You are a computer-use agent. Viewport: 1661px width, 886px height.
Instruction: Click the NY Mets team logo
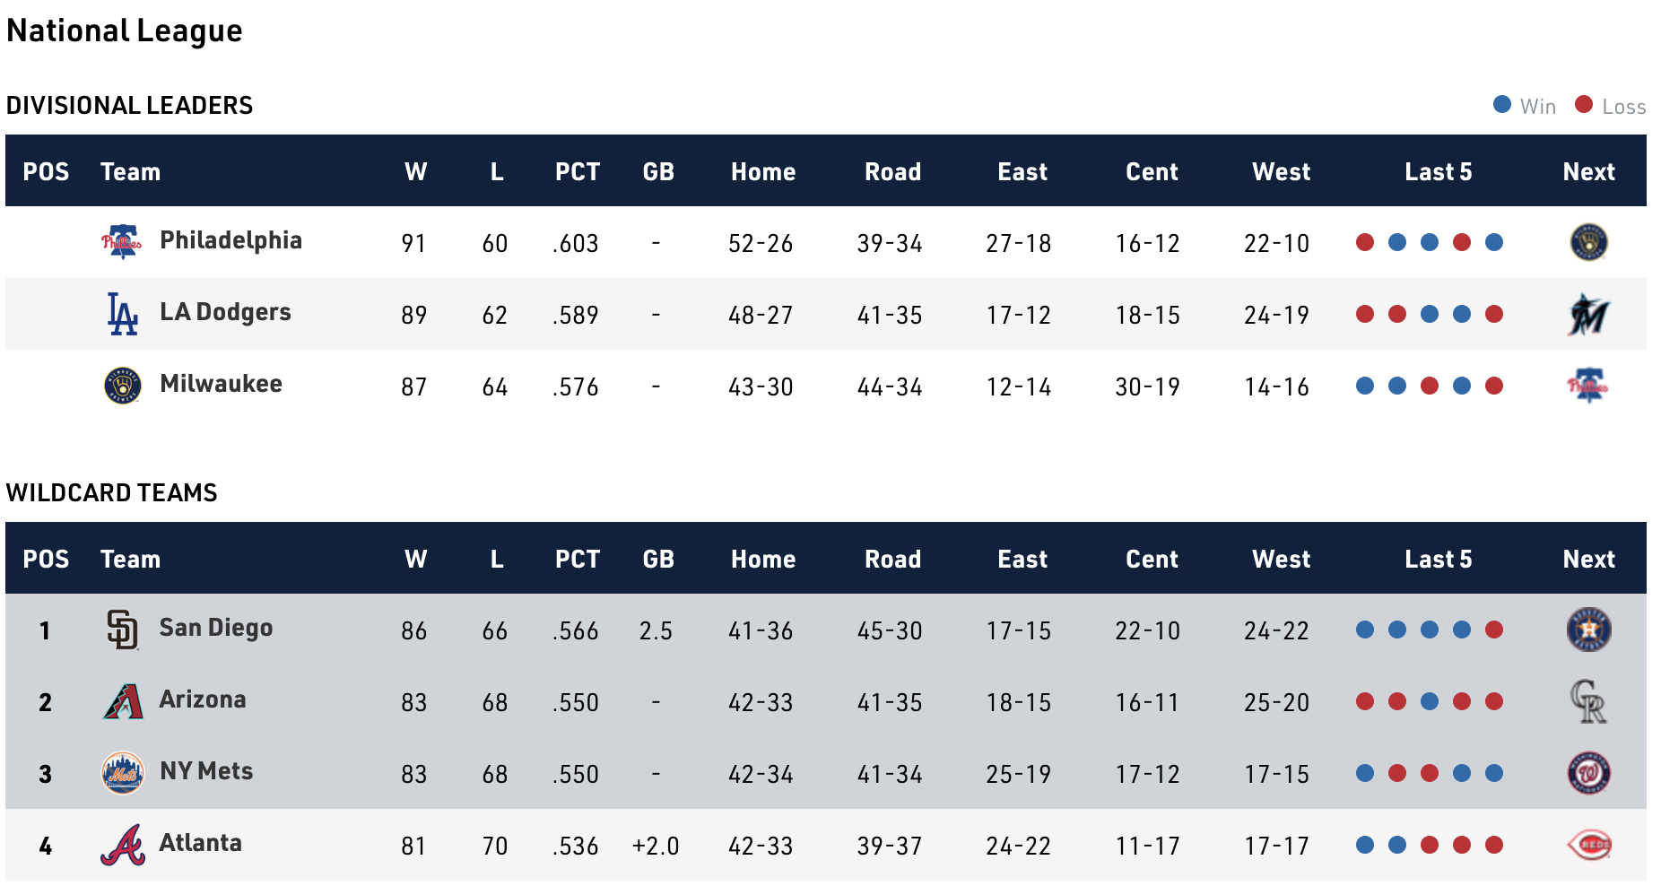(122, 773)
